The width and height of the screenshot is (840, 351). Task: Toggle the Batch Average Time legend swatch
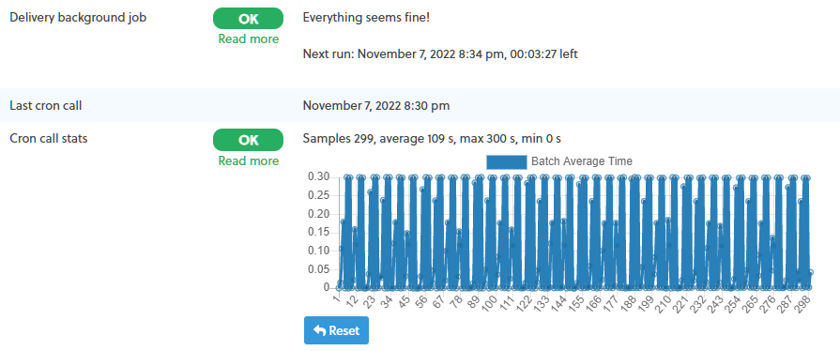[x=506, y=161]
